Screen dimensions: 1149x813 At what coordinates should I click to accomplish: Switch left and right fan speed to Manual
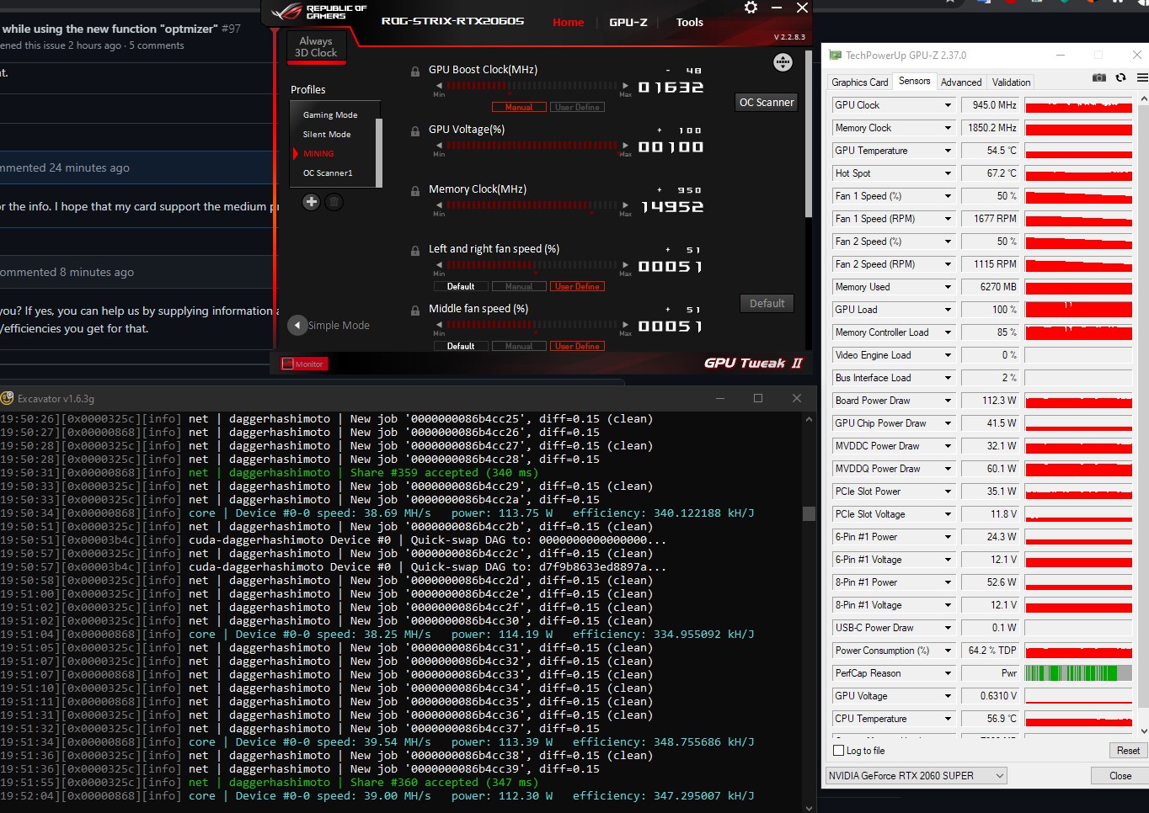click(x=518, y=286)
